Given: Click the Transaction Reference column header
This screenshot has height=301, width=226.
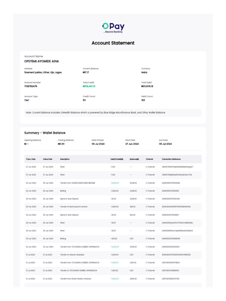Looking at the screenshot, I should pos(171,159).
